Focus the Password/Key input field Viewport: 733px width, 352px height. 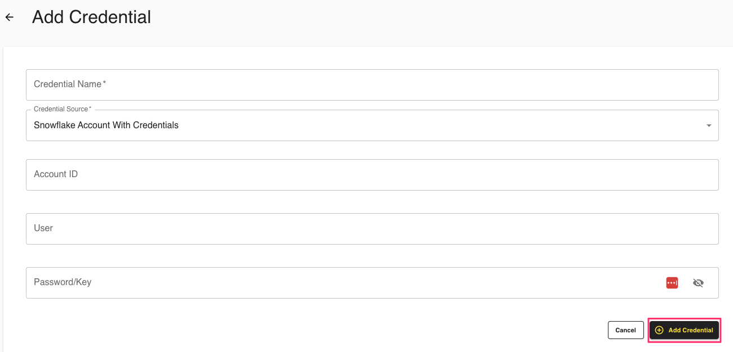(x=338, y=283)
